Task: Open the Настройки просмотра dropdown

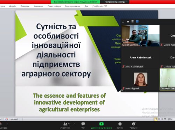Action: coord(116,2)
